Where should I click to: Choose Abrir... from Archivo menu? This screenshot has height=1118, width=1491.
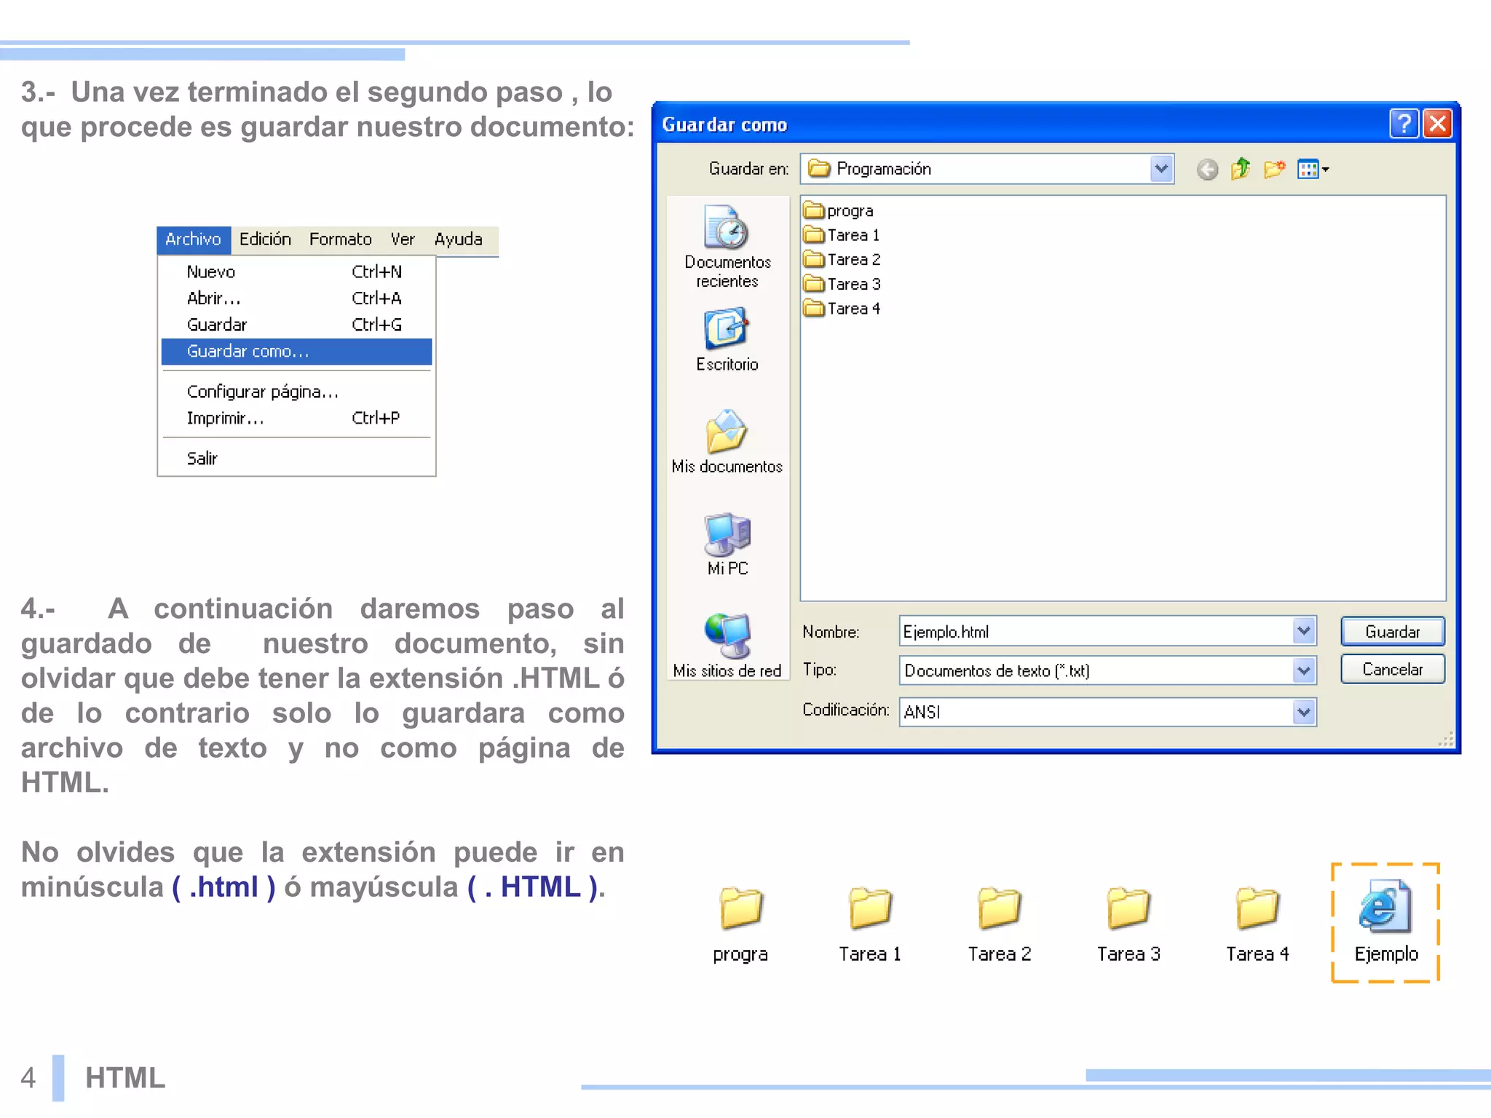point(296,298)
